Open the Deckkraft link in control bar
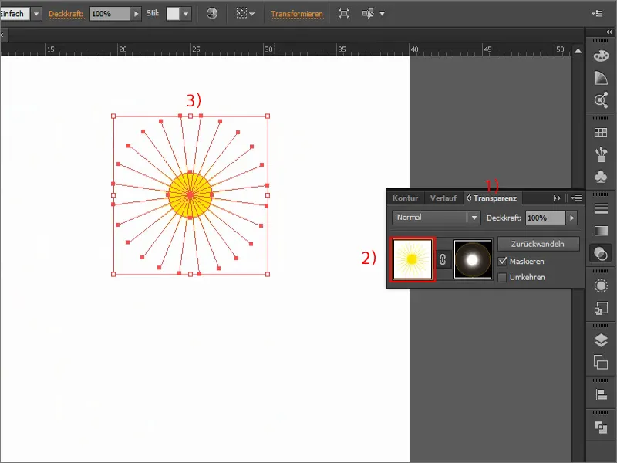 66,14
